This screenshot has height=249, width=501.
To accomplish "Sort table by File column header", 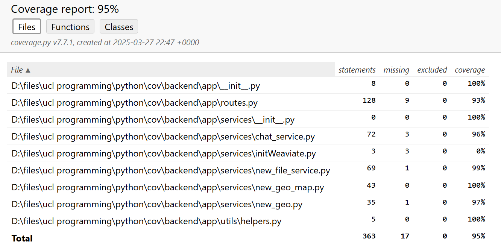I will click(x=21, y=70).
